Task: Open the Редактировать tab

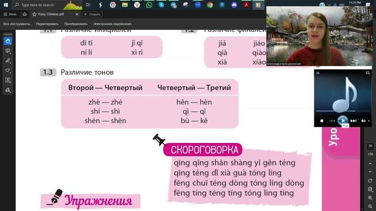Action: 47,24
